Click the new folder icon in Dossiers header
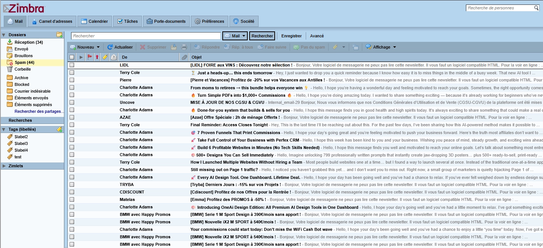The width and height of the screenshot is (543, 248). coord(59,35)
